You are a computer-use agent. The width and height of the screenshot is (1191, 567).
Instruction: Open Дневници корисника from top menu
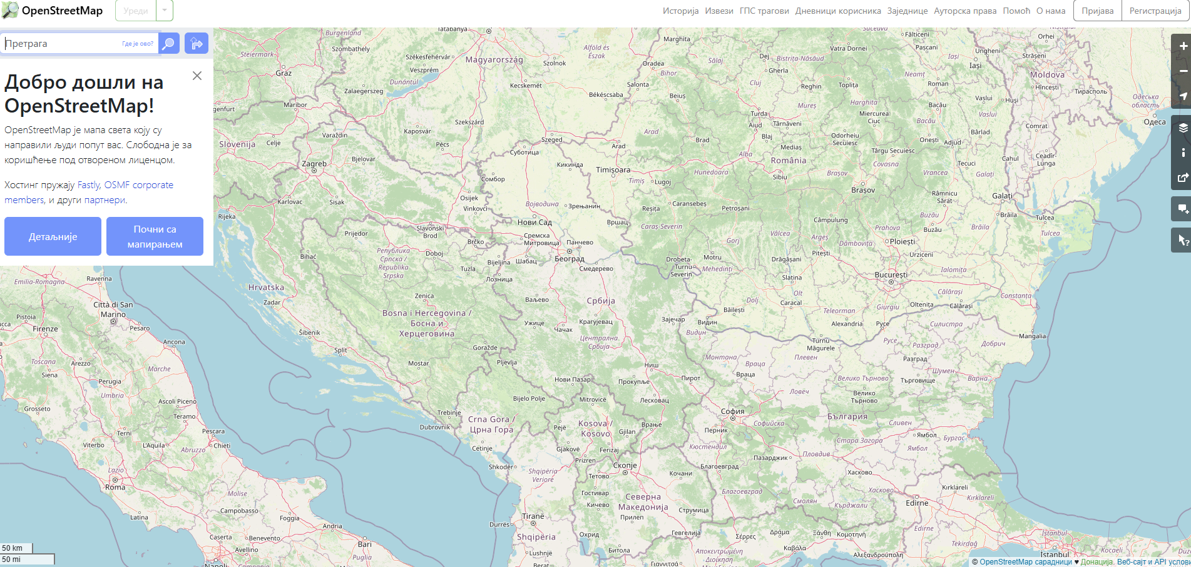click(x=837, y=11)
